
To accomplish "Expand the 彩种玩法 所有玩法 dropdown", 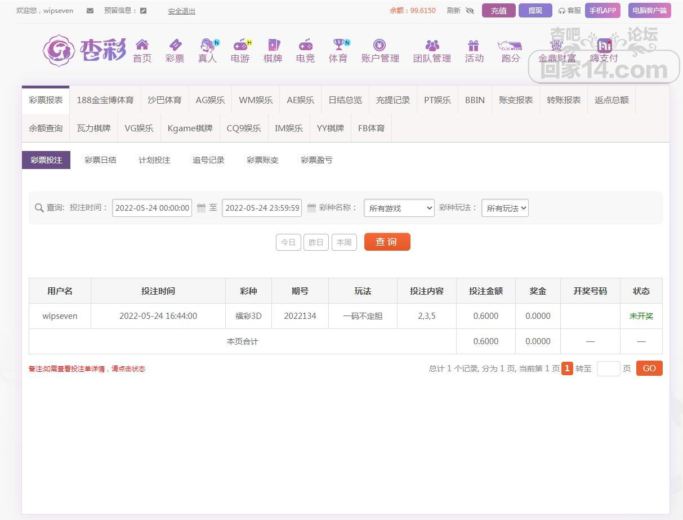I will 505,208.
